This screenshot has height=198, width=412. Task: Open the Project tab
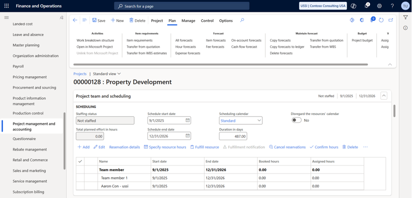(157, 21)
